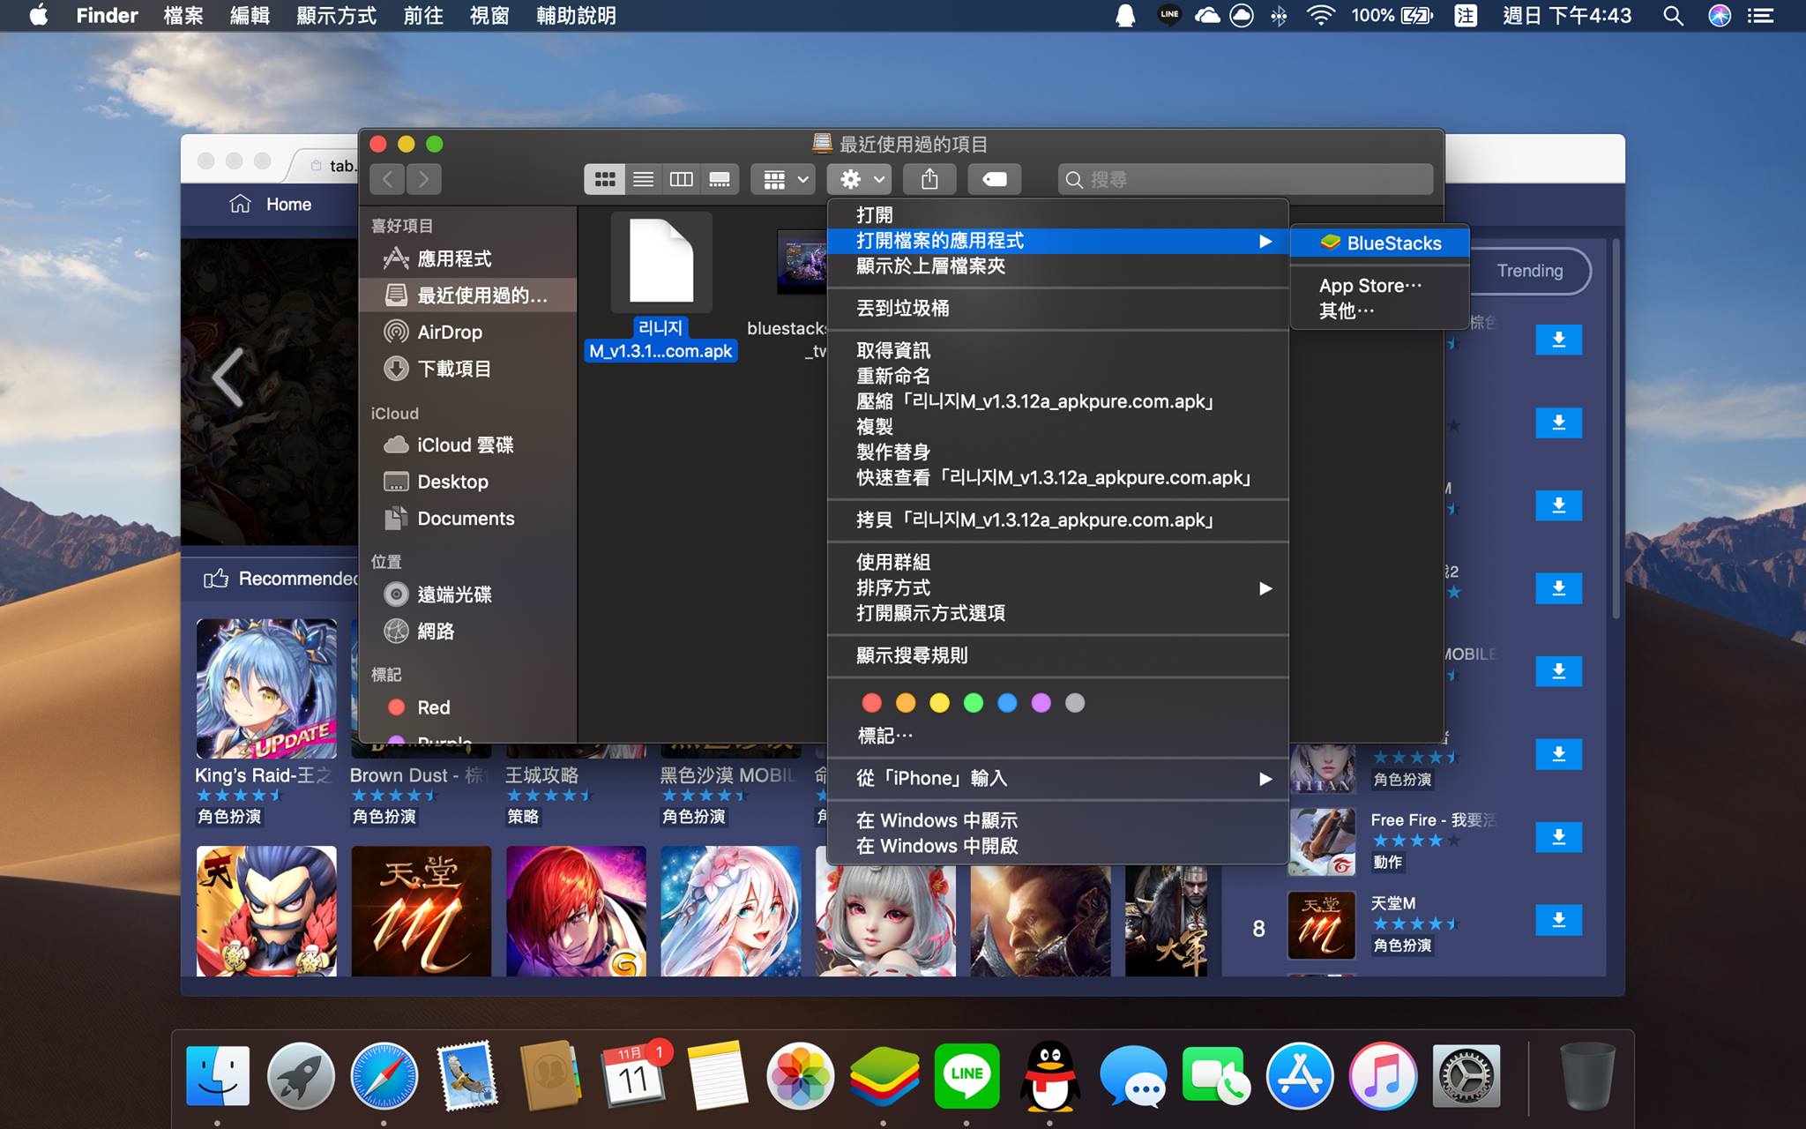Open the App Store in the Dock
The width and height of the screenshot is (1806, 1129).
point(1299,1076)
